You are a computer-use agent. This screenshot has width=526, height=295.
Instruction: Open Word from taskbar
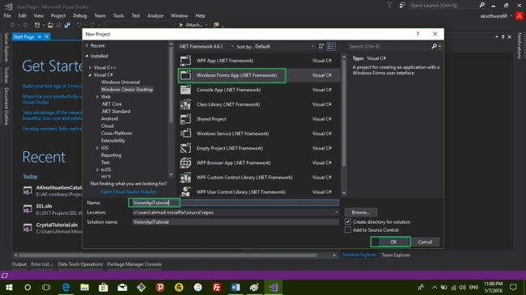click(235, 287)
